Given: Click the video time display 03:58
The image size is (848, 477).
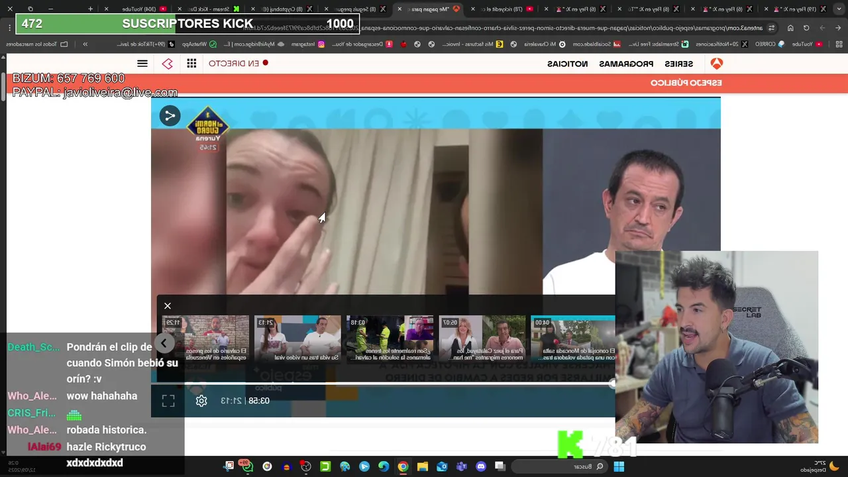Looking at the screenshot, I should point(259,401).
